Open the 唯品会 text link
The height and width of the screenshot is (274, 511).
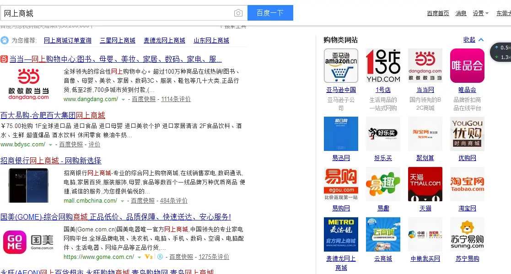click(467, 90)
